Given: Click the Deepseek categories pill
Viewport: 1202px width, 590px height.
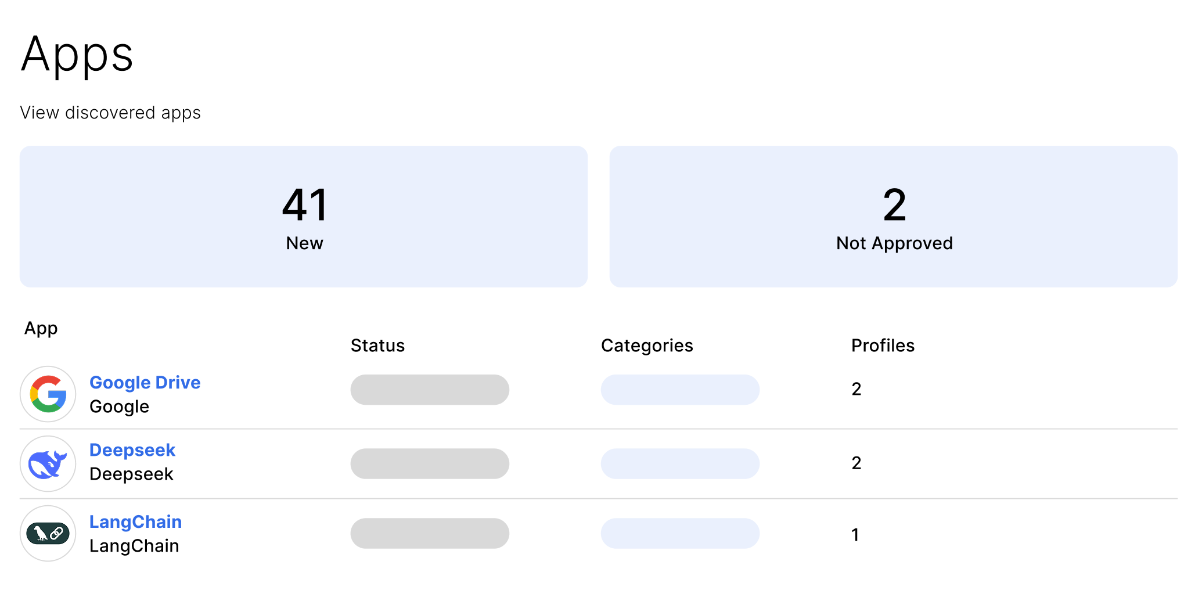Looking at the screenshot, I should point(680,463).
